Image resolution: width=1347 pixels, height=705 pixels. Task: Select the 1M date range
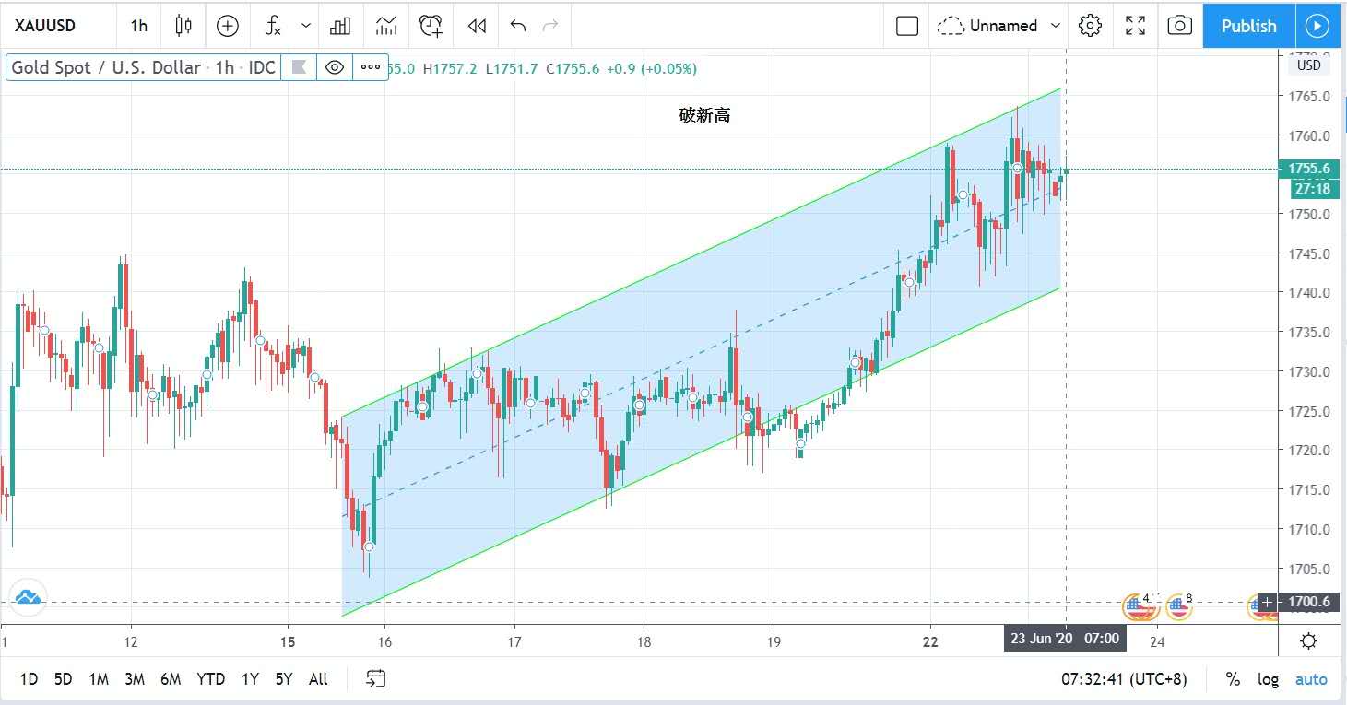pyautogui.click(x=99, y=679)
